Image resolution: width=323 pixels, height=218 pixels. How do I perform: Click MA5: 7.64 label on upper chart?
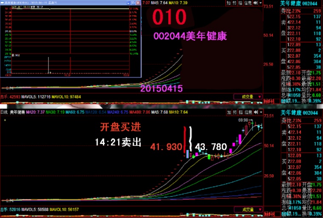click(x=159, y=3)
